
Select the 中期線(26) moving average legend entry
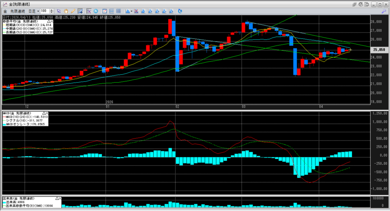(x=27, y=29)
